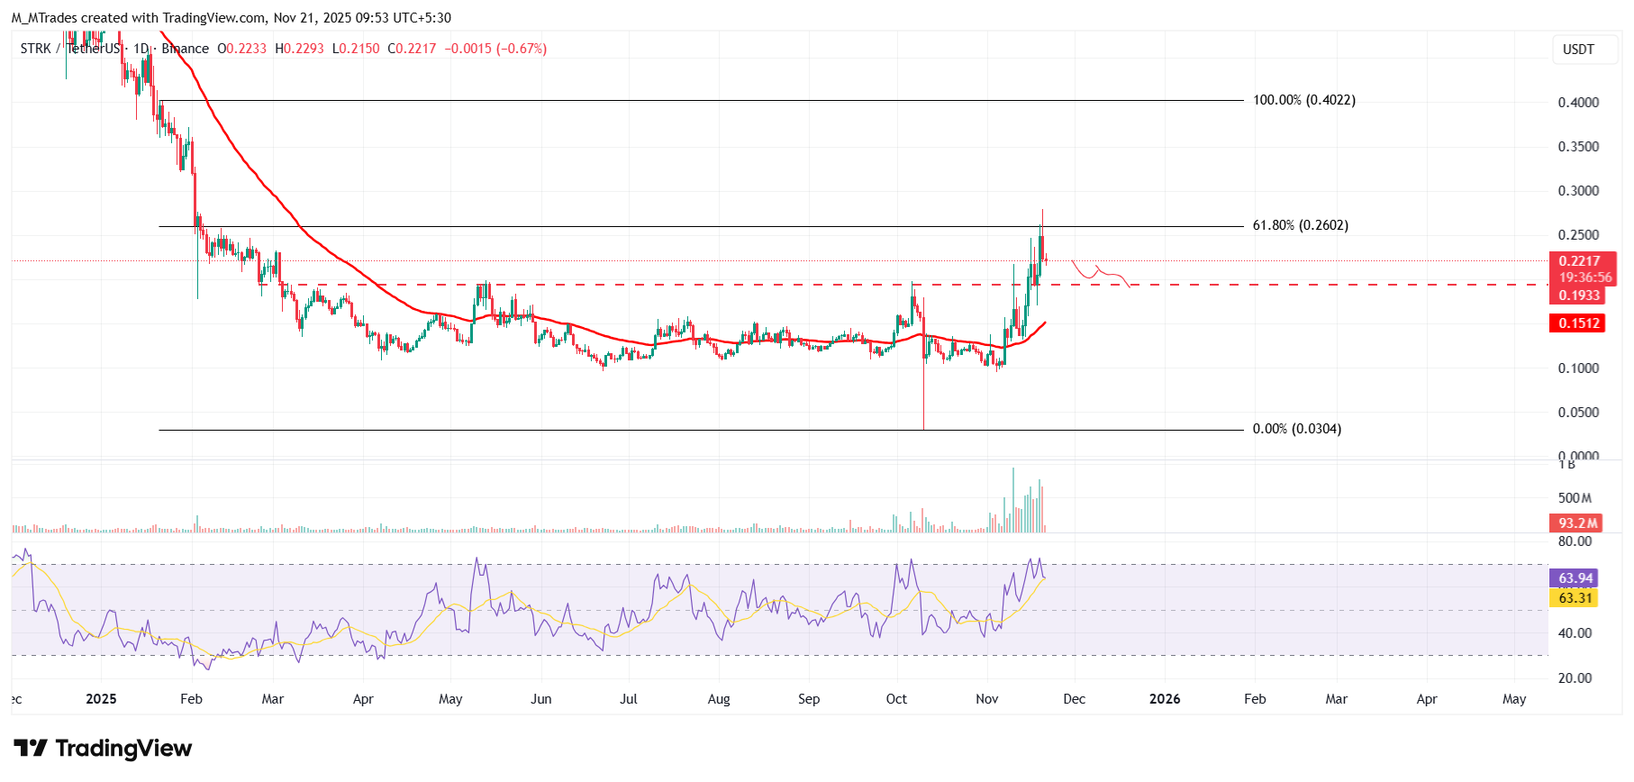Screen dimensions: 1634x782
Task: Select the red 0.1933 dashed-line price label
Action: 1579,296
